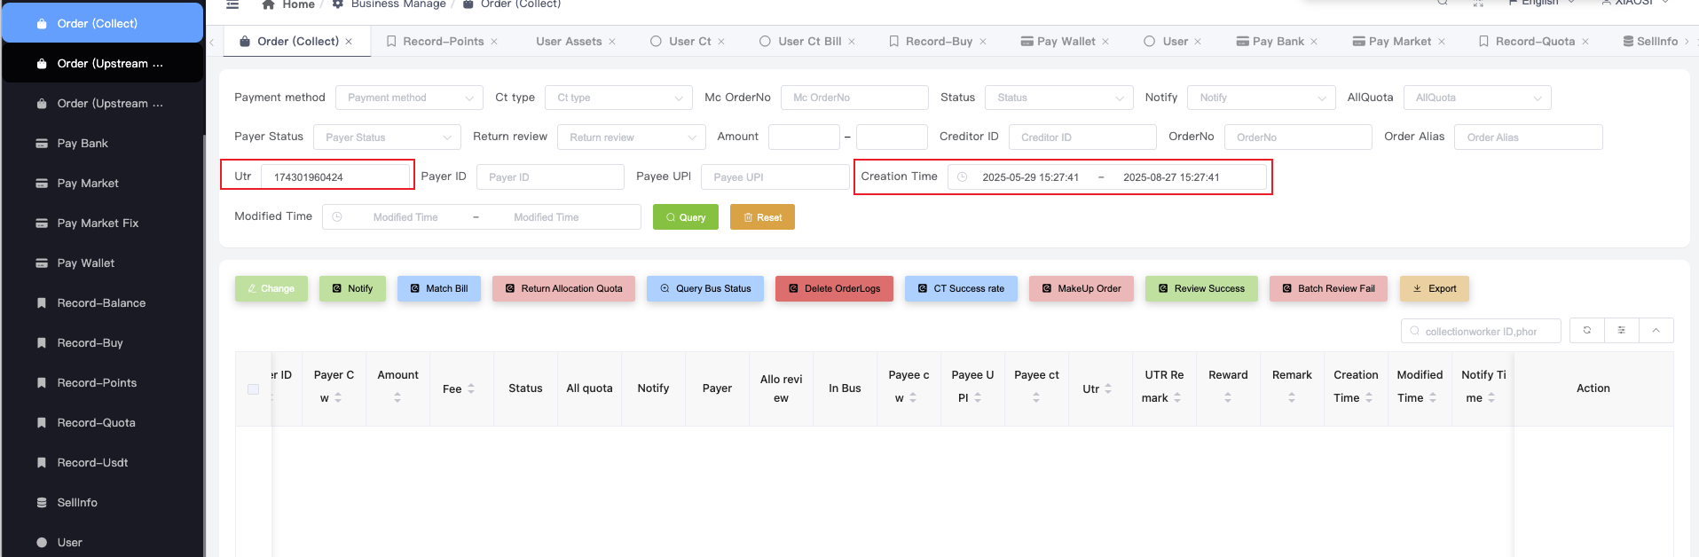Image resolution: width=1699 pixels, height=557 pixels.
Task: Open the column settings icon
Action: click(x=1621, y=330)
